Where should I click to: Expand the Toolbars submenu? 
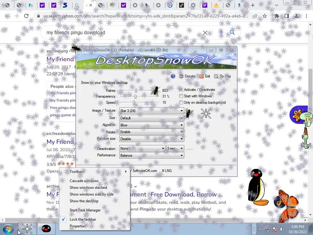(x=95, y=171)
